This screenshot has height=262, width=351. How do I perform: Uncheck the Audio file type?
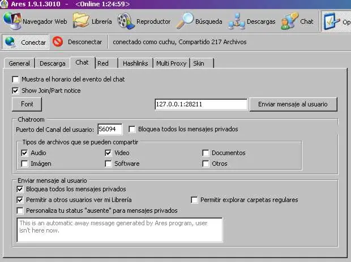[24, 153]
